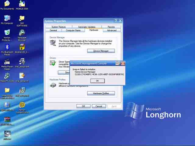Click Cancel in the System Properties window
Screen dimensions: 195x146
pos(99,106)
